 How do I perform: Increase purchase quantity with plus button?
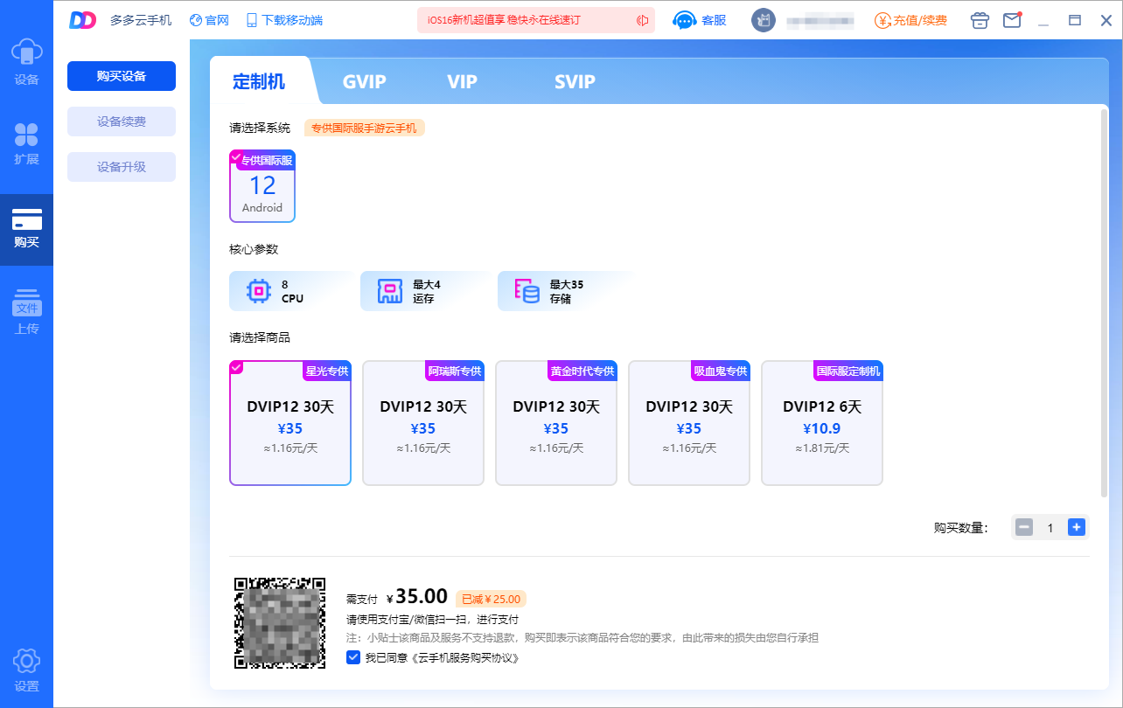[1077, 527]
